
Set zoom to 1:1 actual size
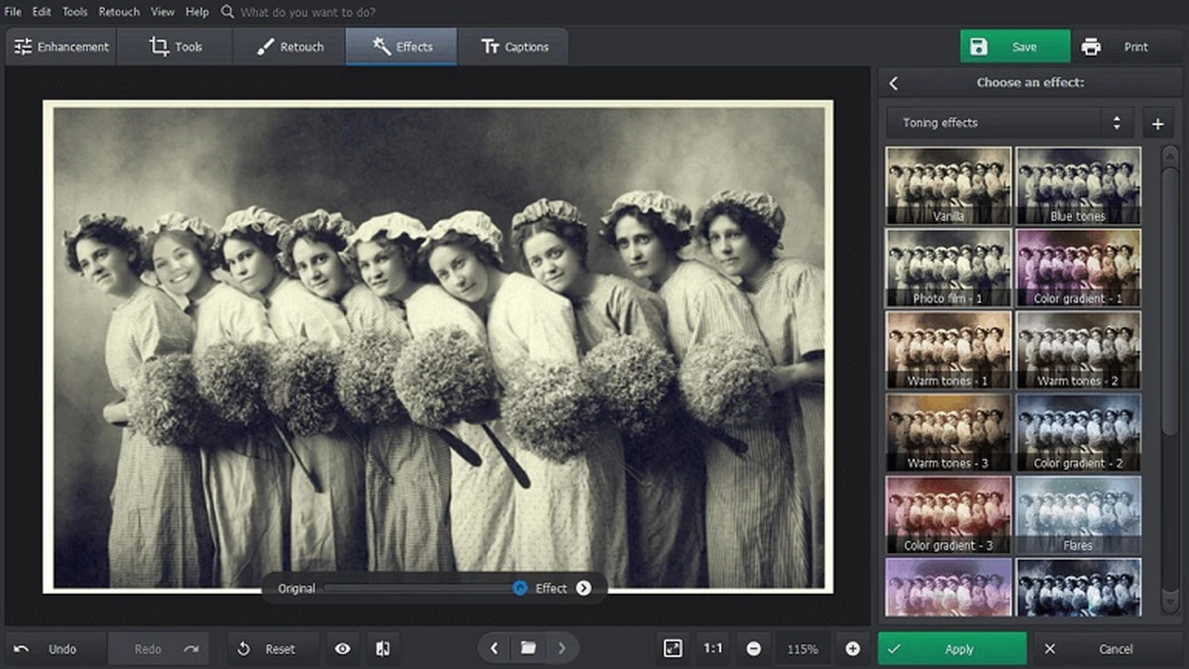pos(712,648)
